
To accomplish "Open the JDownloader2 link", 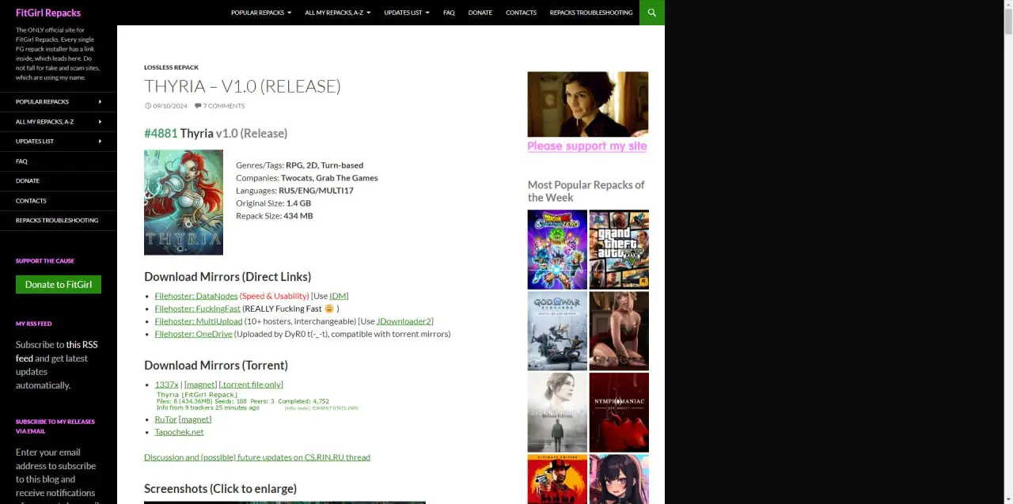I will click(404, 321).
